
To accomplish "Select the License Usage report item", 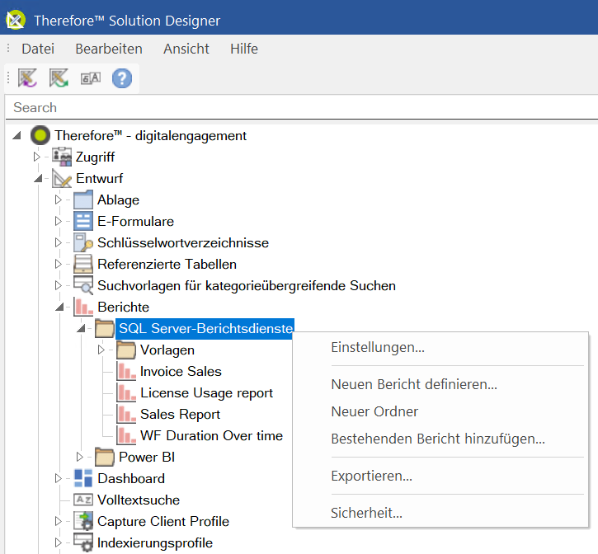I will [x=206, y=392].
